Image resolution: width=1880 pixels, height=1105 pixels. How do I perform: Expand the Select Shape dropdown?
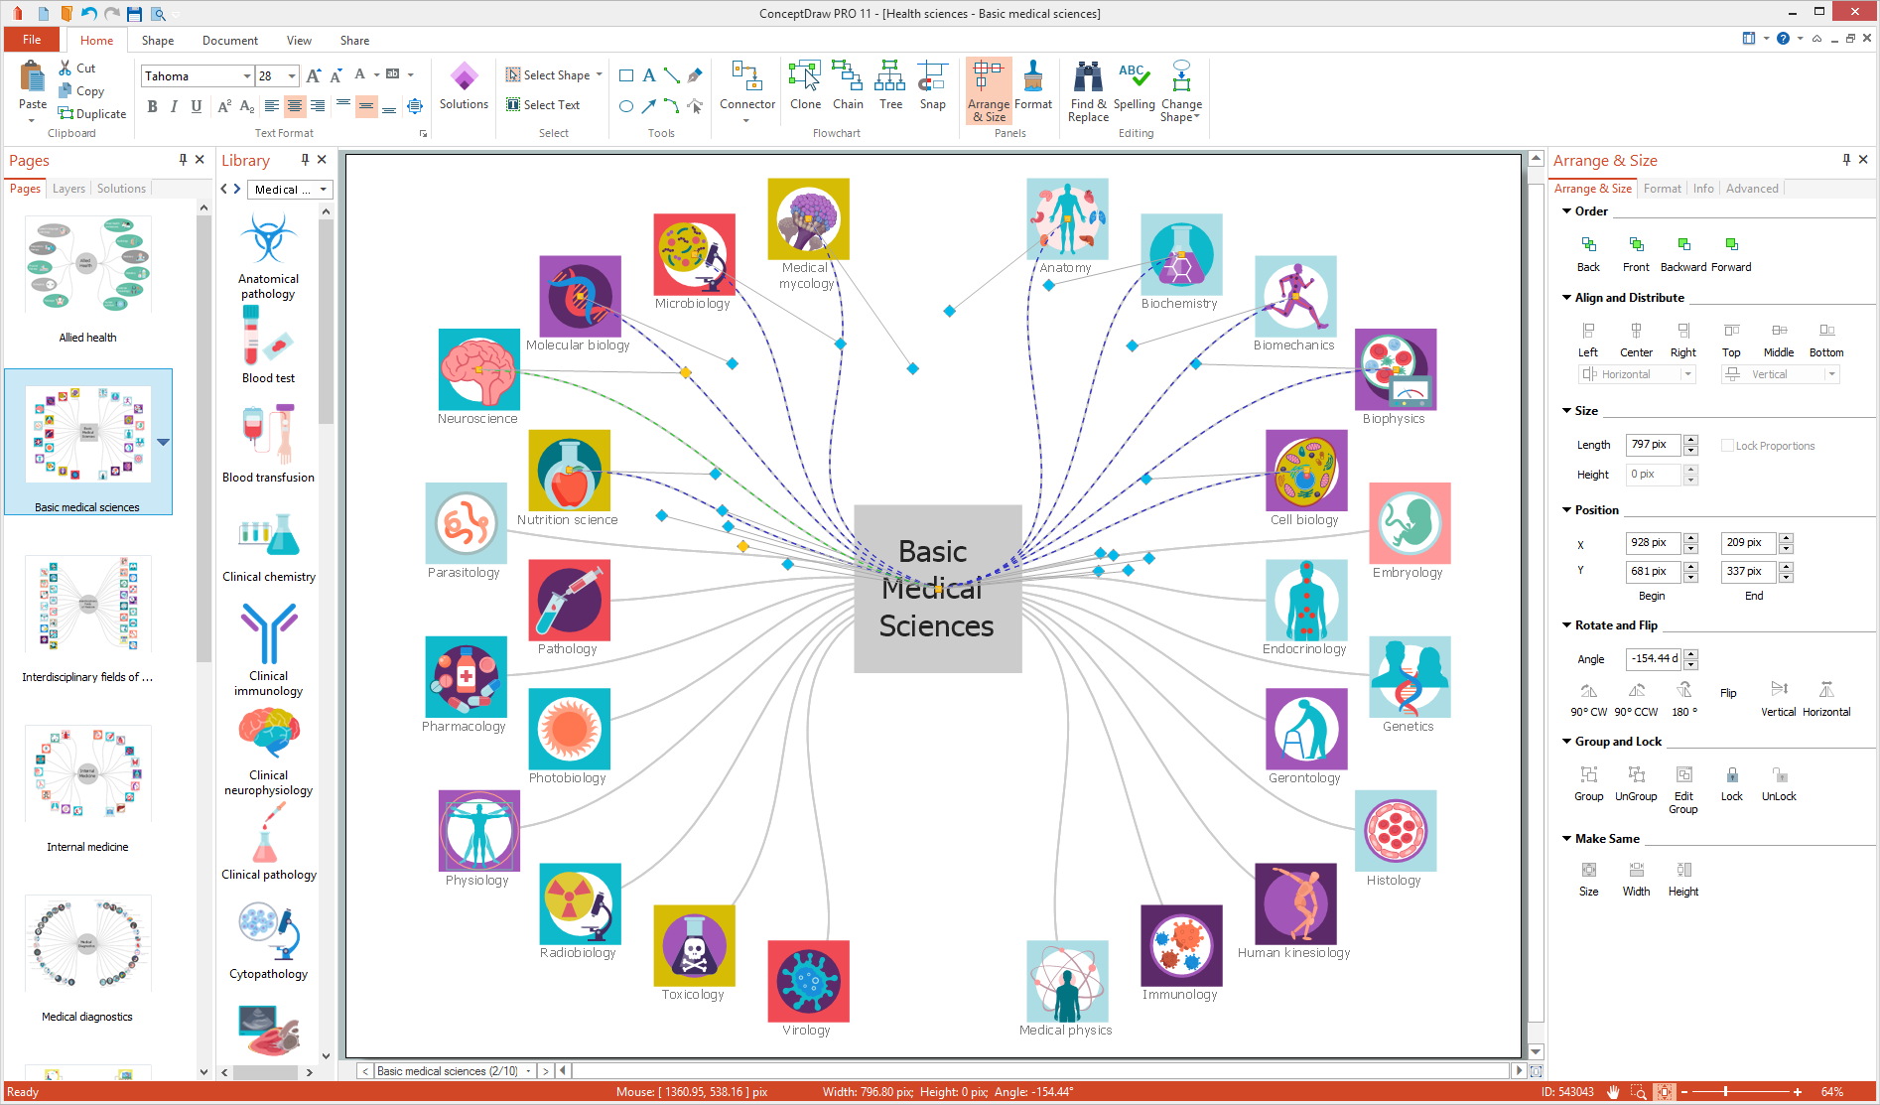600,75
